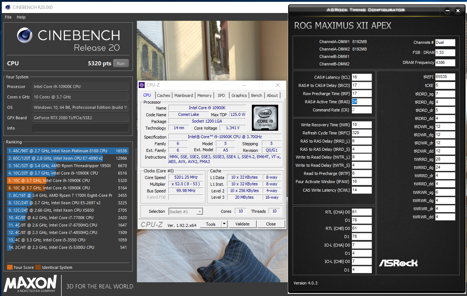Open the Tools dropdown arrow in CPU-Z
Viewport: 467px width, 296px height.
[x=224, y=224]
